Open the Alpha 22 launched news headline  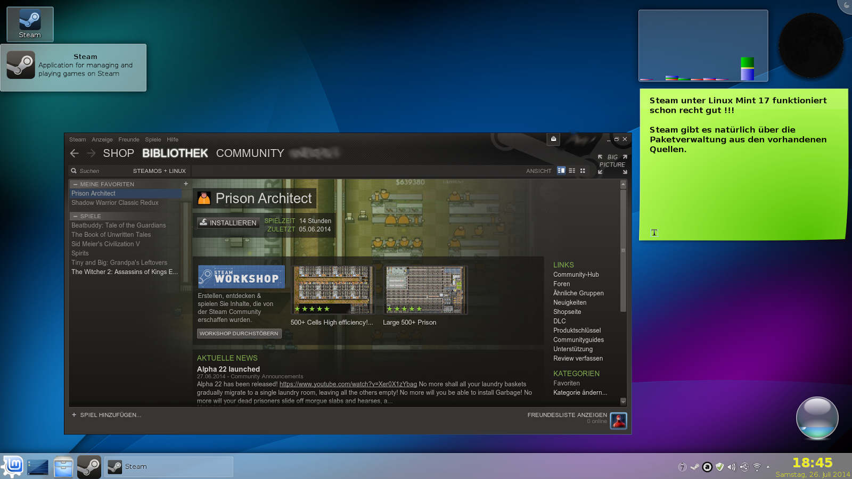228,369
